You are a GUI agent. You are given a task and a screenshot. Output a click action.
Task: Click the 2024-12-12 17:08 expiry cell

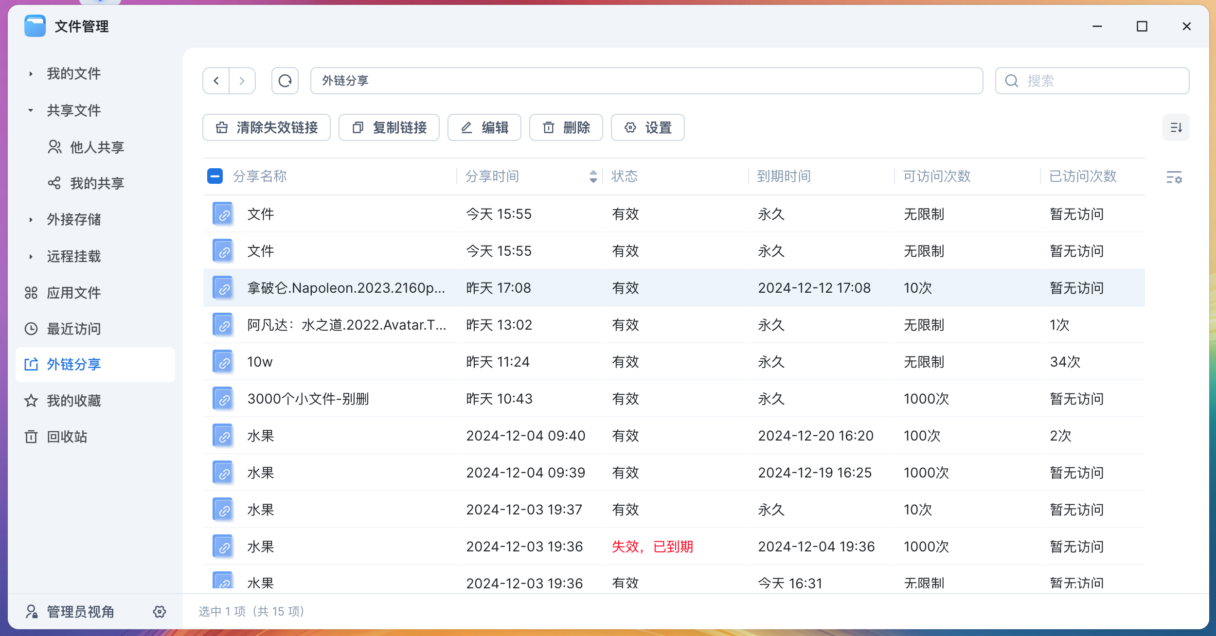(814, 288)
